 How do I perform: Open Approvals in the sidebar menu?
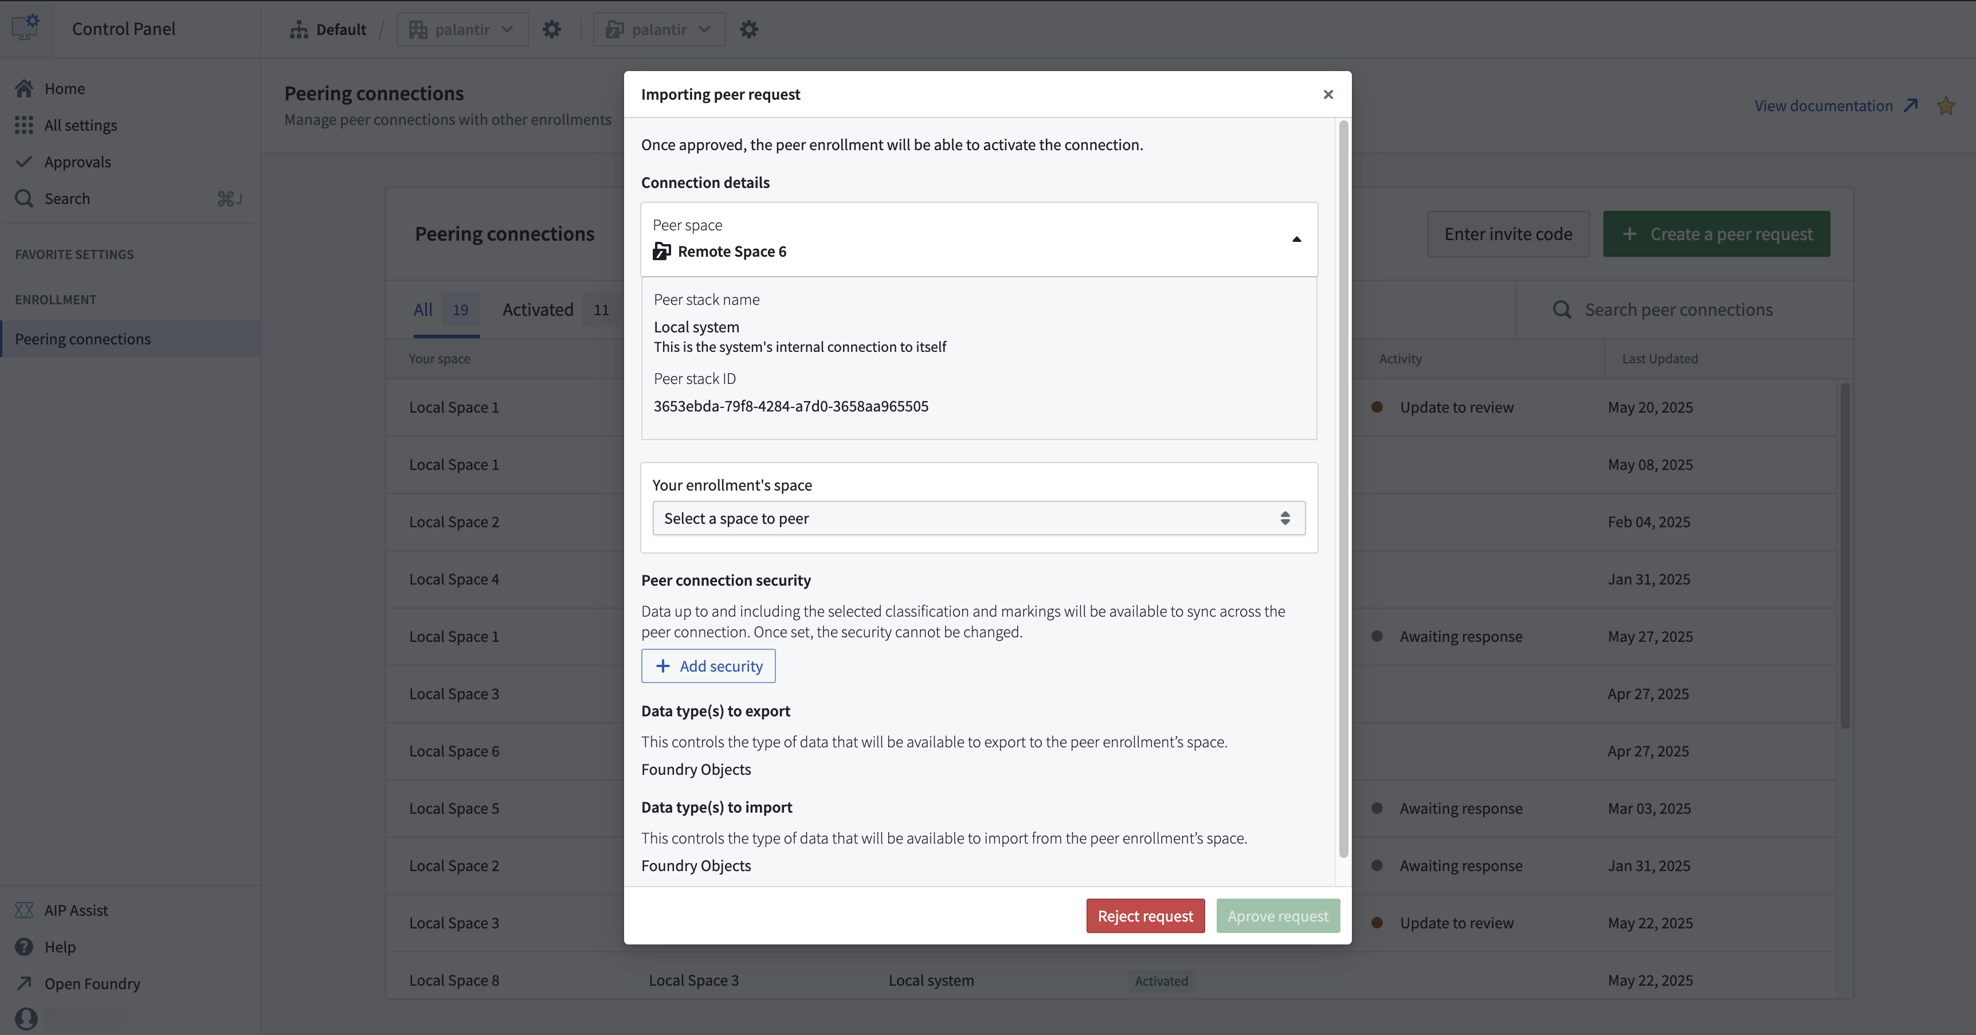click(x=77, y=162)
